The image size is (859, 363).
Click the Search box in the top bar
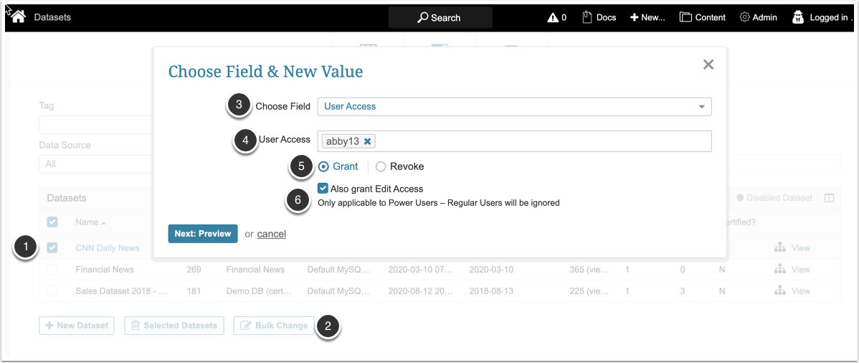click(440, 17)
